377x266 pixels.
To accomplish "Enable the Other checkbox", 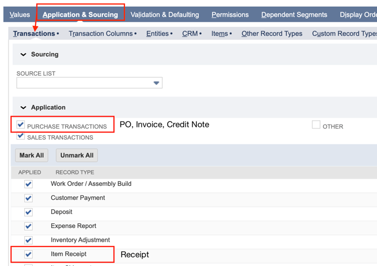I will [x=316, y=125].
